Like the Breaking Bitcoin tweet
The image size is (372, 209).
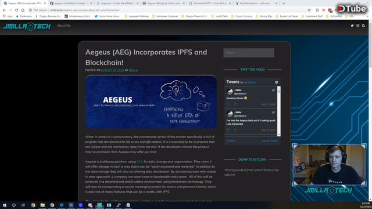coord(228,104)
